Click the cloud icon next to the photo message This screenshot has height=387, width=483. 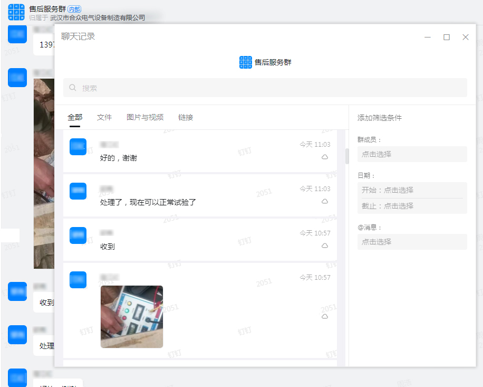pos(325,316)
